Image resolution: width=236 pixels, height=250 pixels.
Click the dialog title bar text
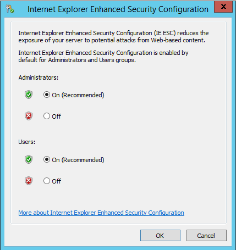[x=118, y=9]
